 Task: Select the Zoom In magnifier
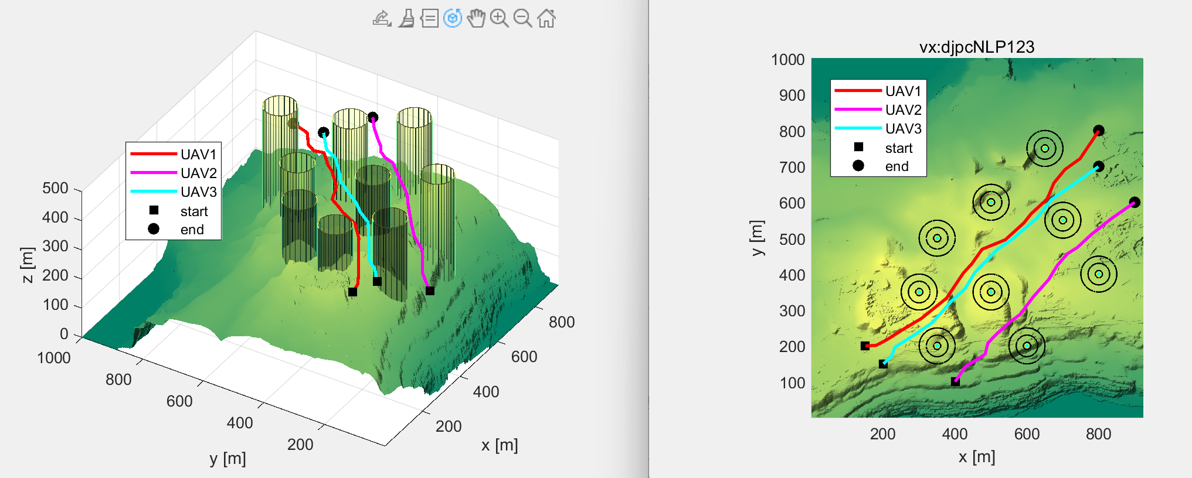[x=499, y=19]
